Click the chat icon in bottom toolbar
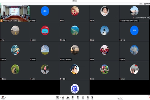Screen dimensions: 150x100 click(72, 97)
